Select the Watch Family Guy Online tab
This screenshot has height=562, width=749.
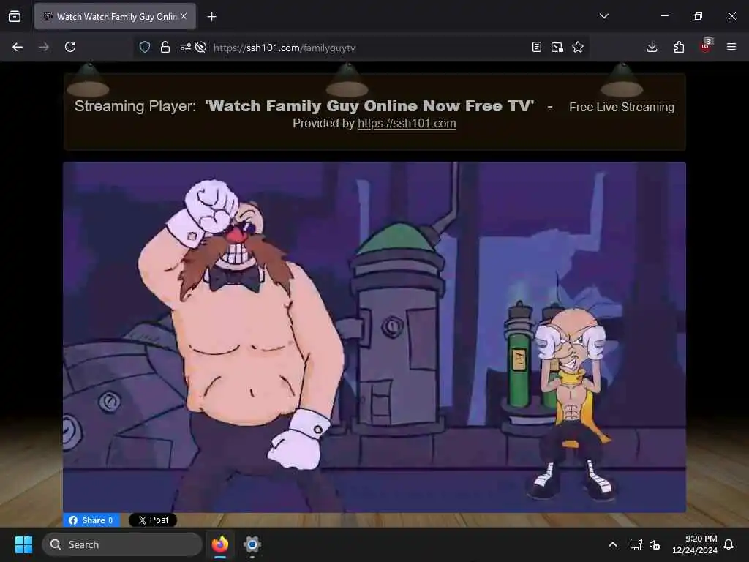coord(115,16)
